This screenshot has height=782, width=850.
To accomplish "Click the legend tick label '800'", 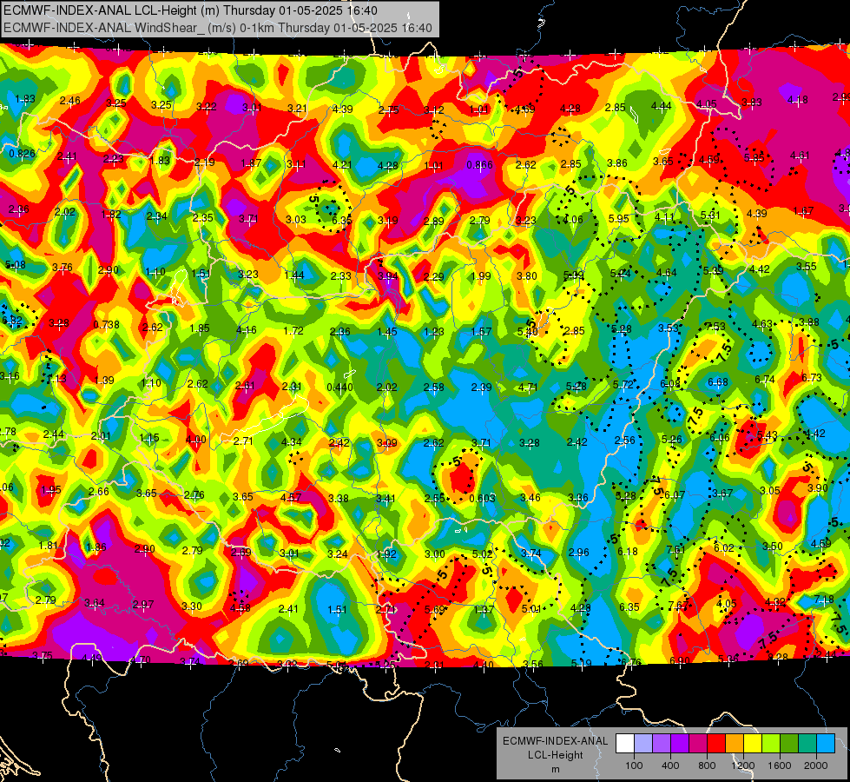I will (x=707, y=765).
